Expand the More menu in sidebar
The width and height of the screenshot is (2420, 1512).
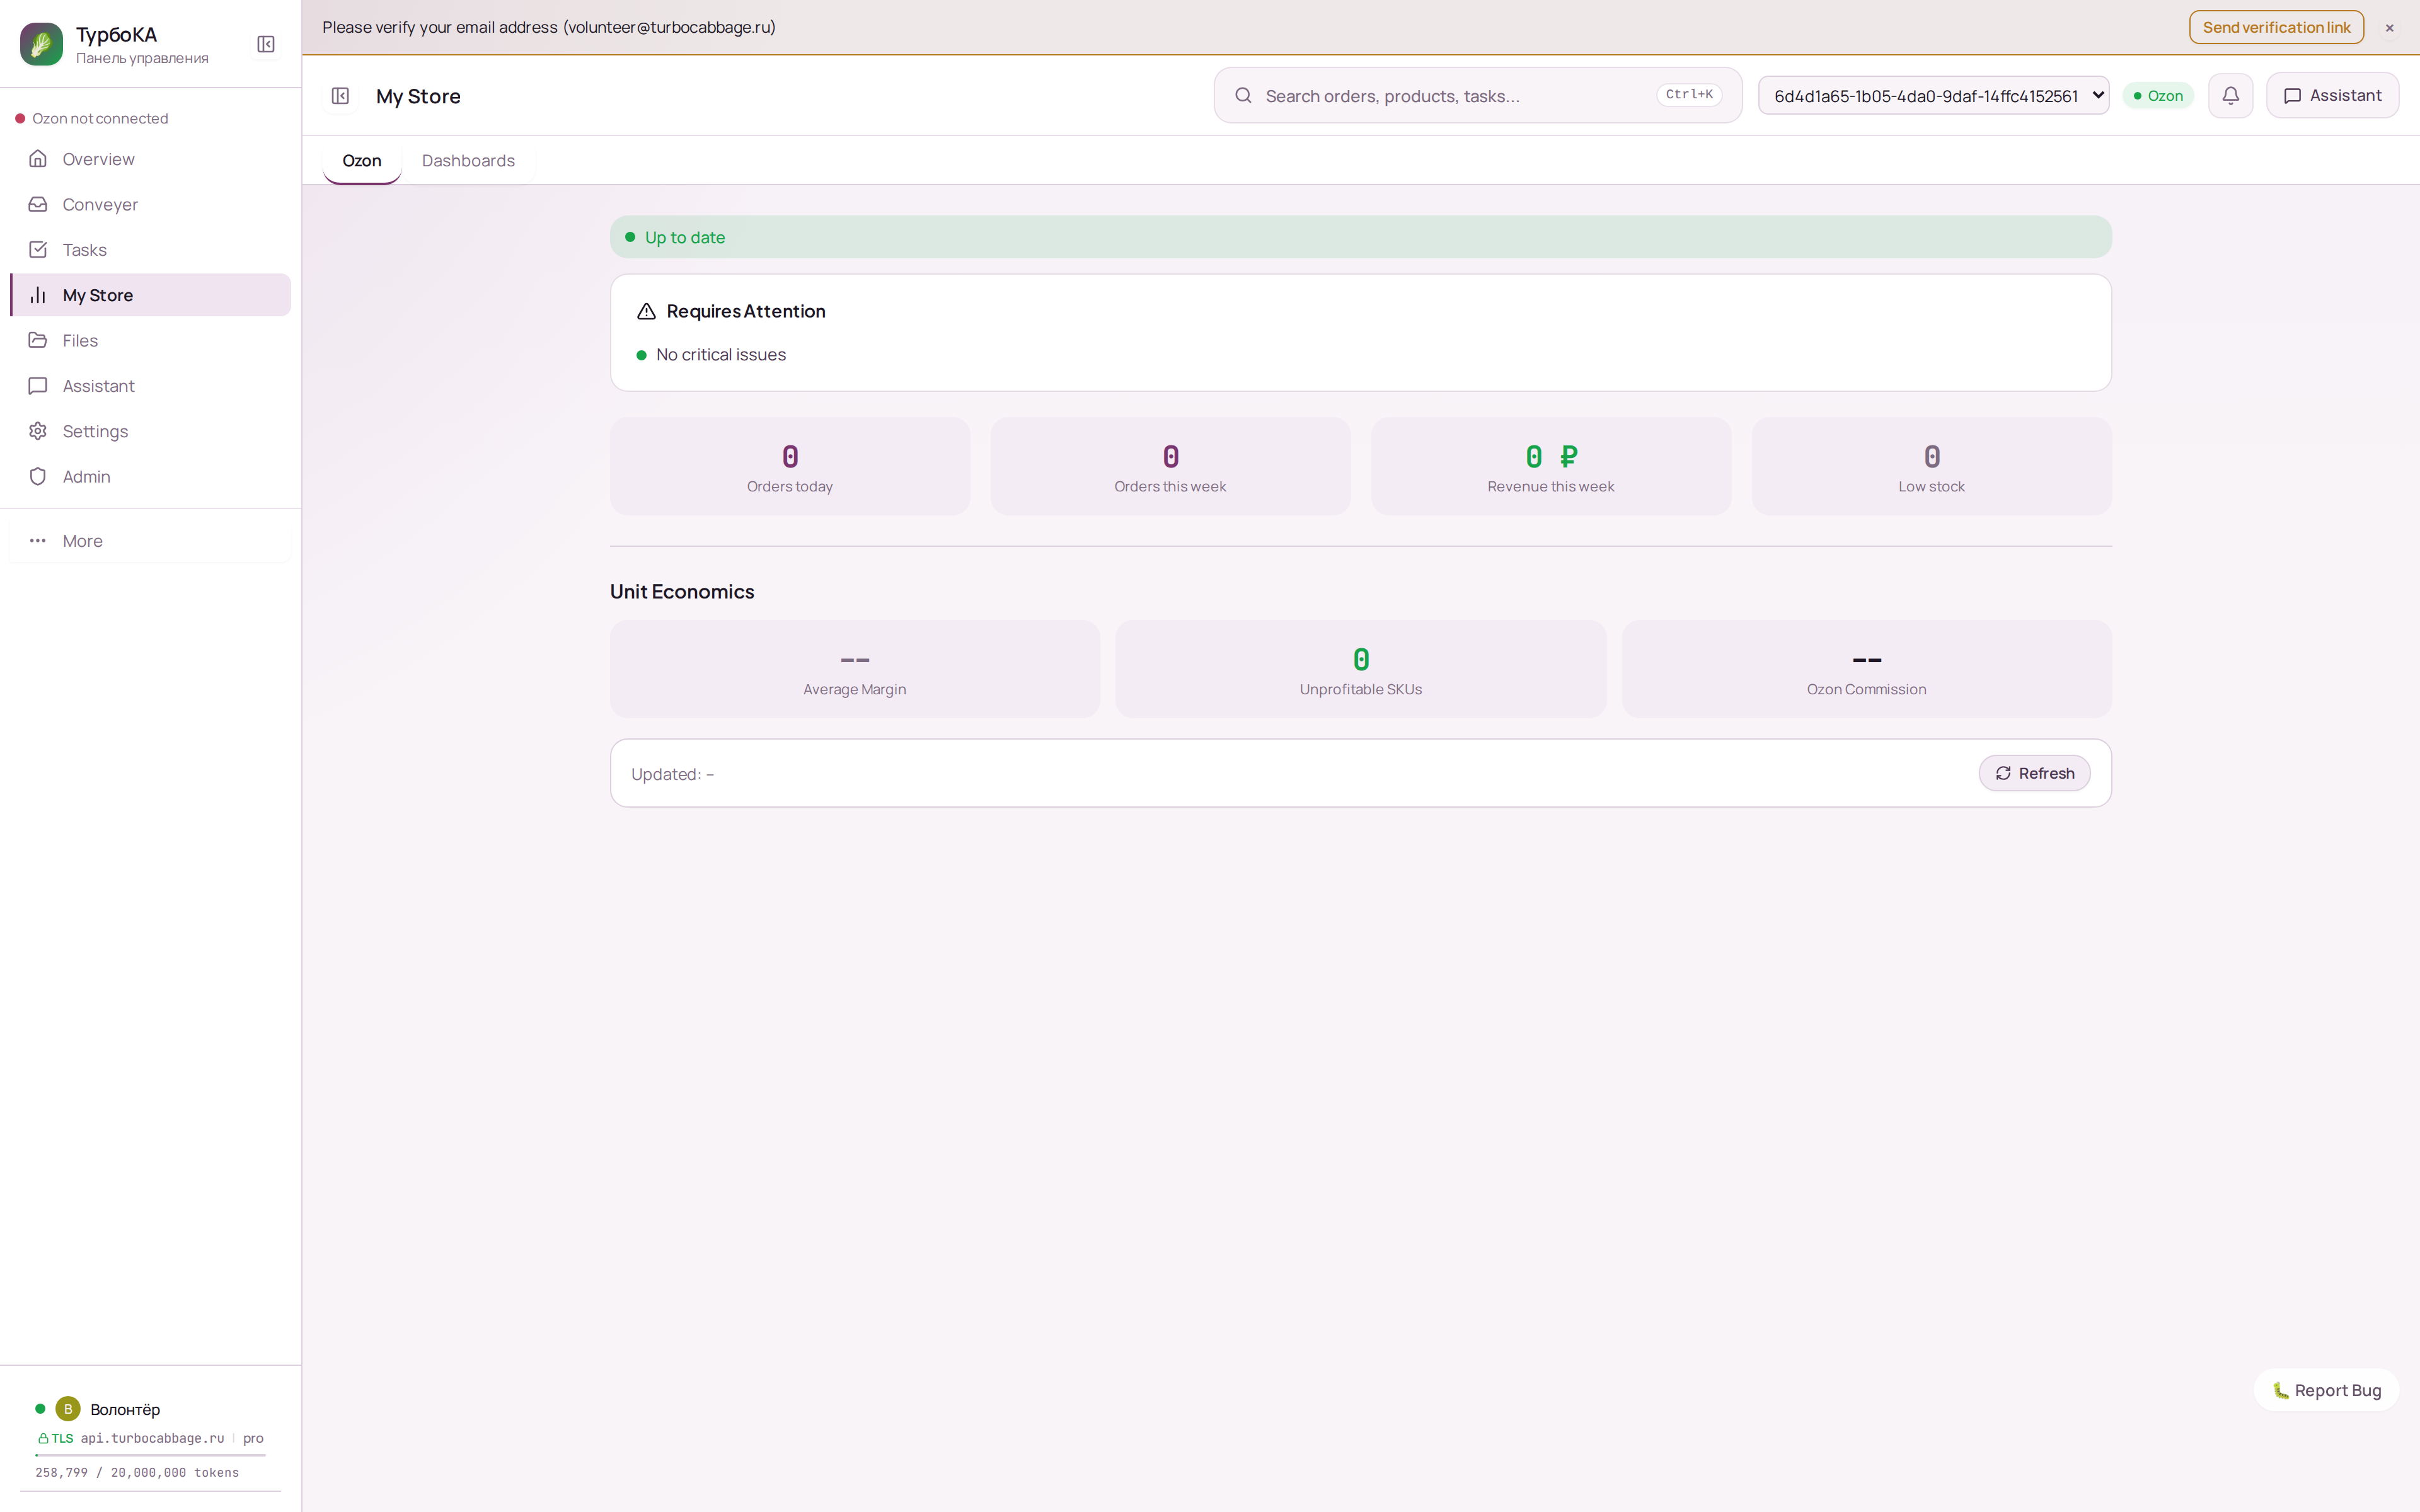pos(82,541)
